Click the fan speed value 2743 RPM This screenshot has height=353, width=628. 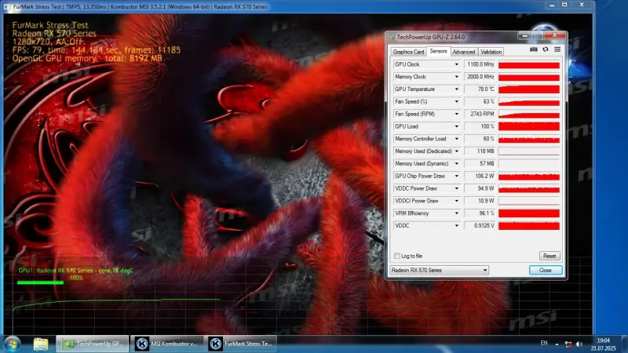pyautogui.click(x=480, y=114)
